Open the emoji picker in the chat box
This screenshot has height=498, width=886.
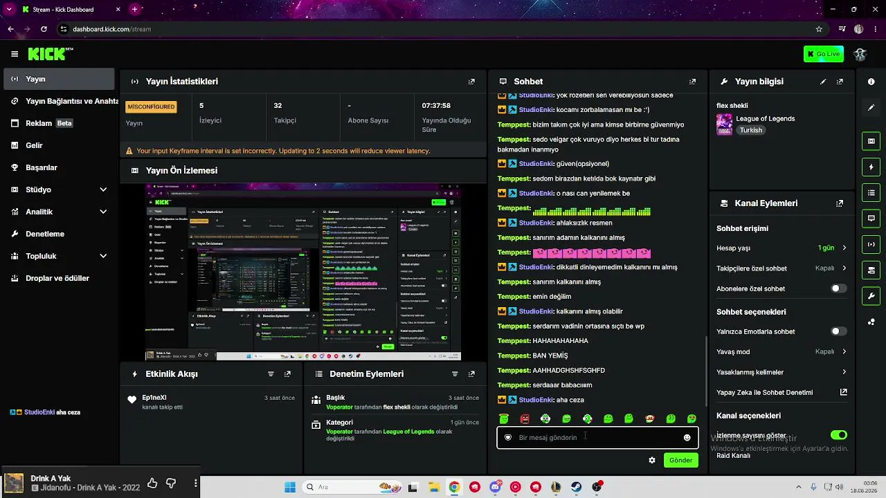[687, 437]
